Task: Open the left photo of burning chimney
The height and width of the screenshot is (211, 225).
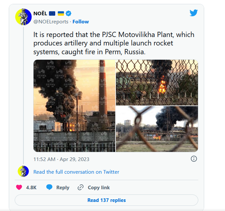Action: [x=74, y=106]
